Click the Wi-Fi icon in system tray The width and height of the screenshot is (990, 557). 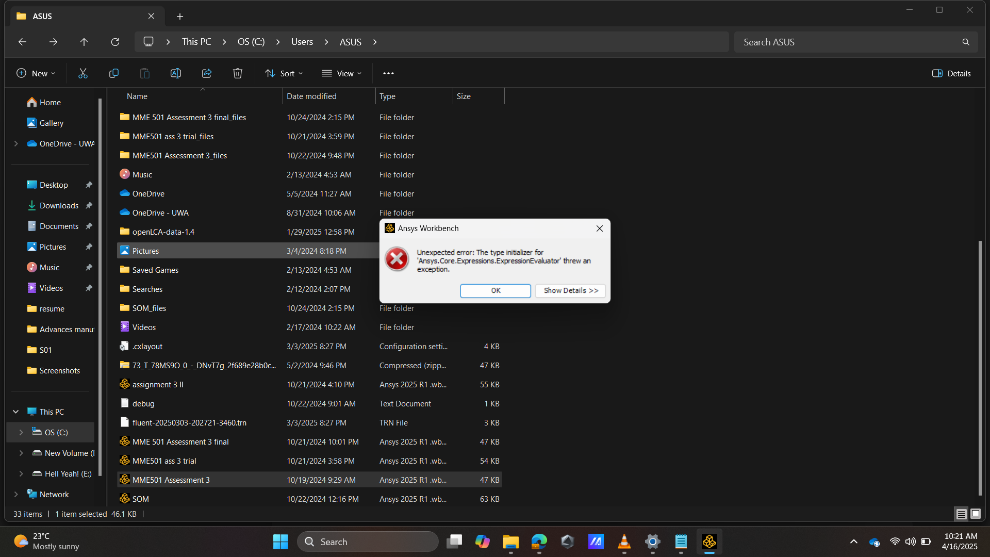[x=895, y=542]
